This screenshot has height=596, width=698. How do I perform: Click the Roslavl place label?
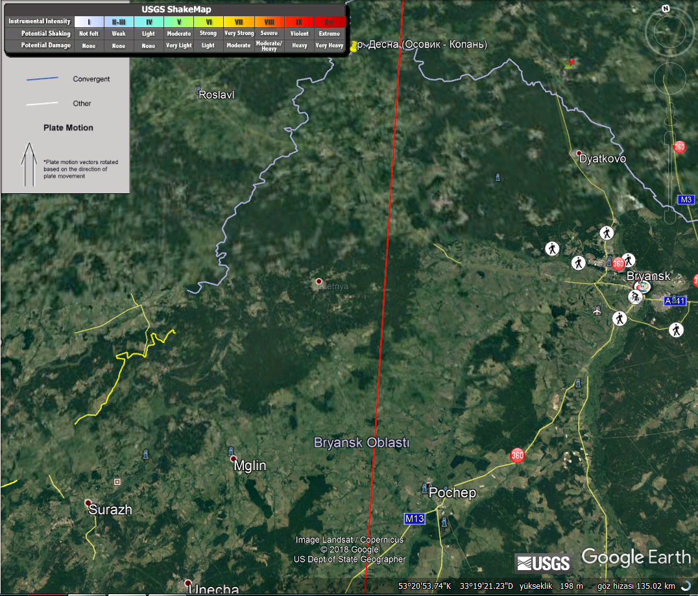(217, 95)
